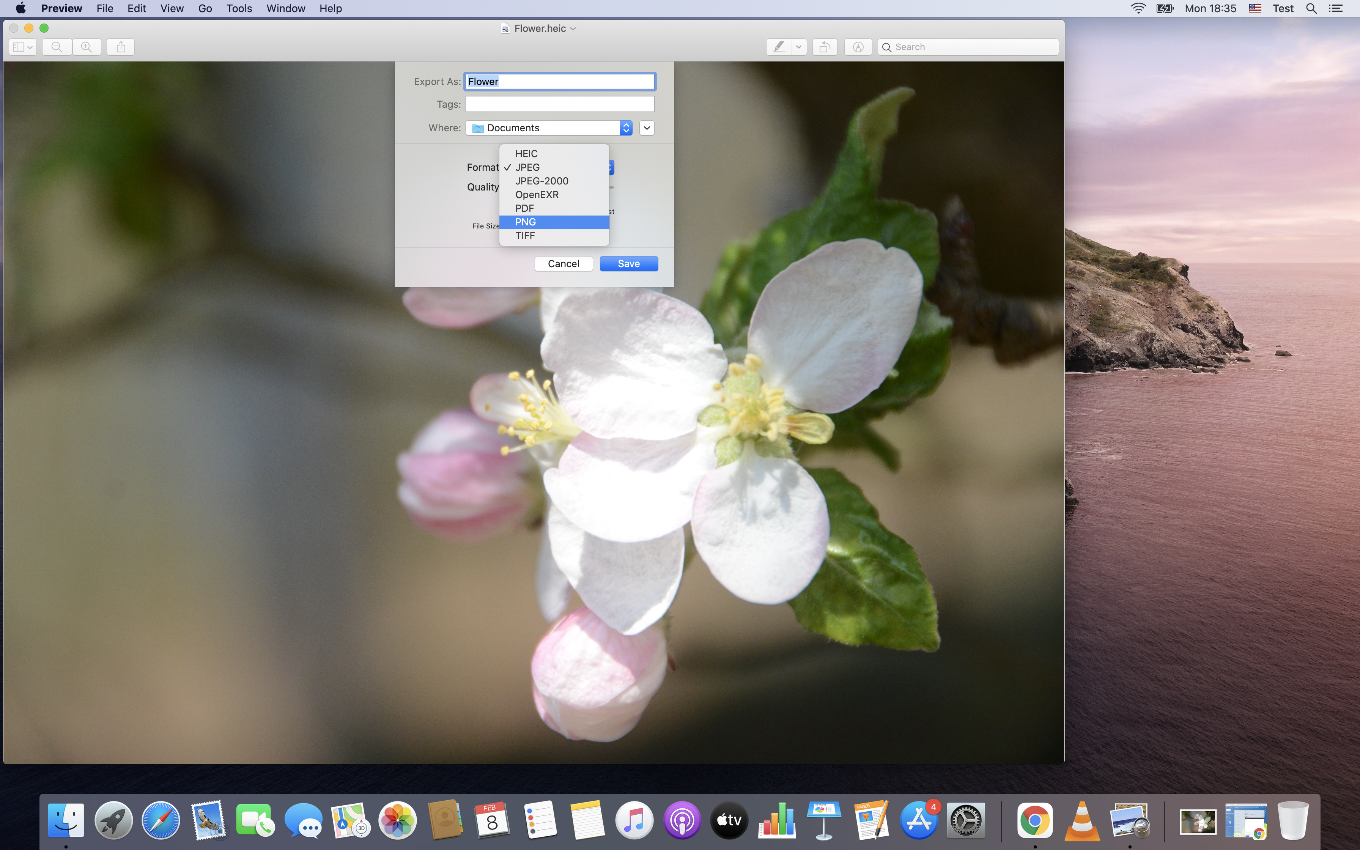This screenshot has height=850, width=1360.
Task: Expand the save dialog with chevron button
Action: pos(646,127)
